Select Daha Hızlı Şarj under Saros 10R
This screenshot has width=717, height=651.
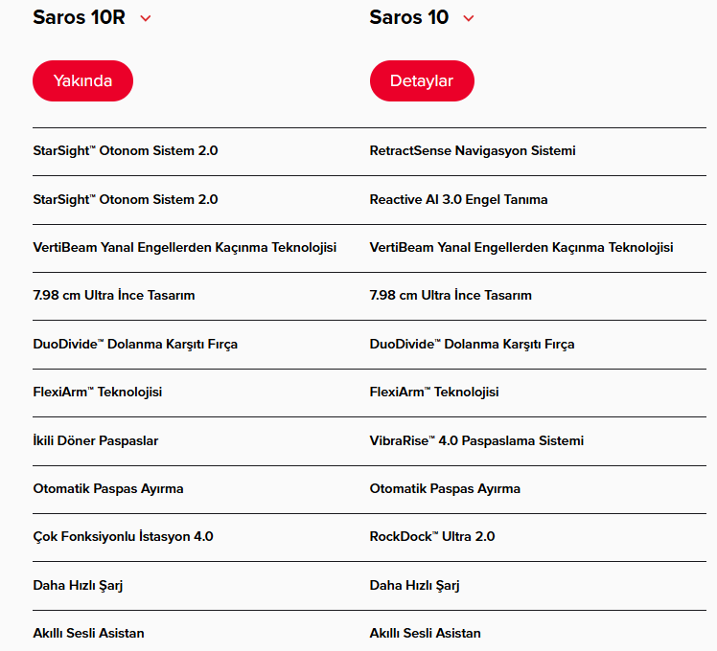(x=78, y=586)
